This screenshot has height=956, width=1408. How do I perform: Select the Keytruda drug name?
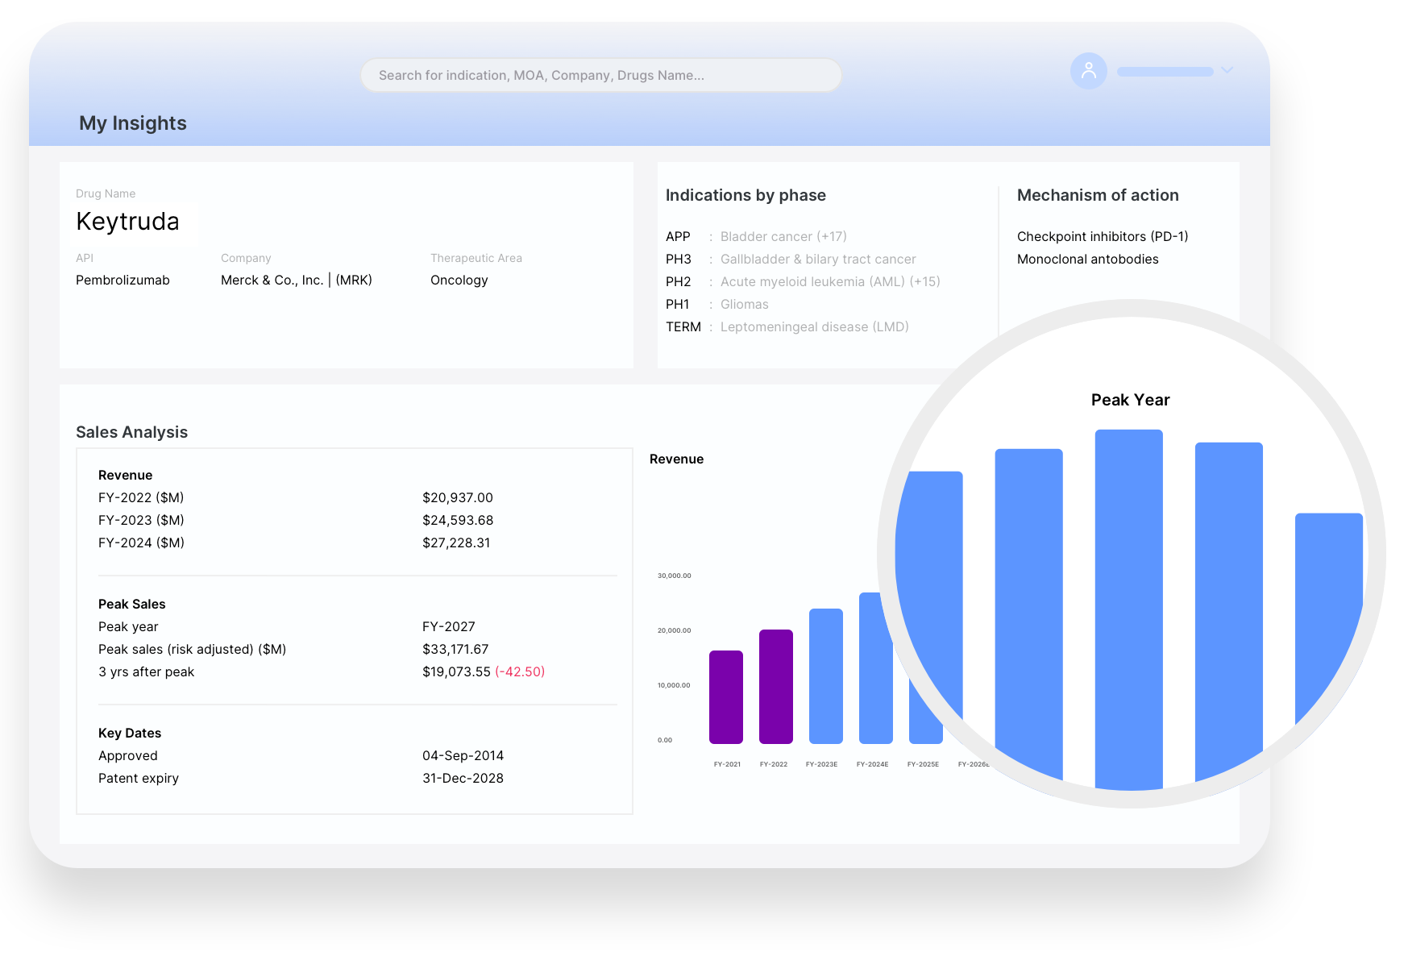(127, 222)
